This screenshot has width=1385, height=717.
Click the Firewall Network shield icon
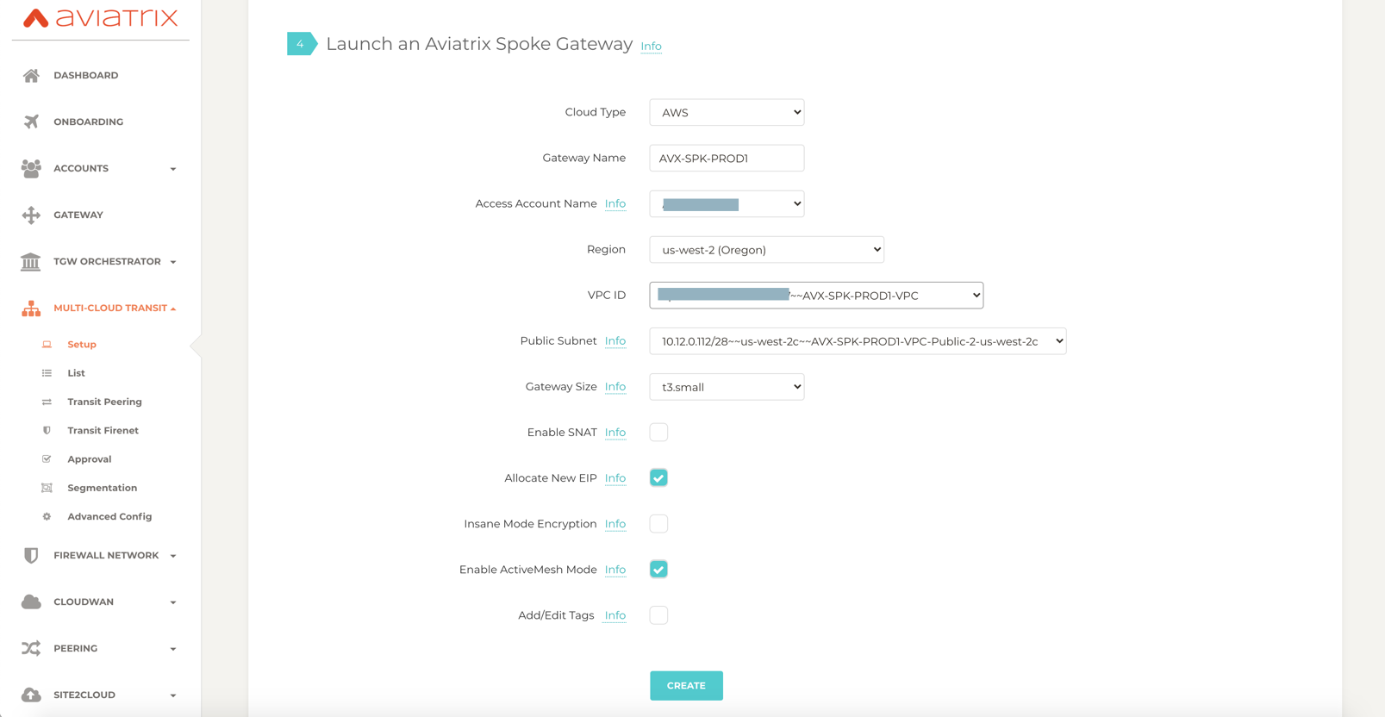point(31,556)
